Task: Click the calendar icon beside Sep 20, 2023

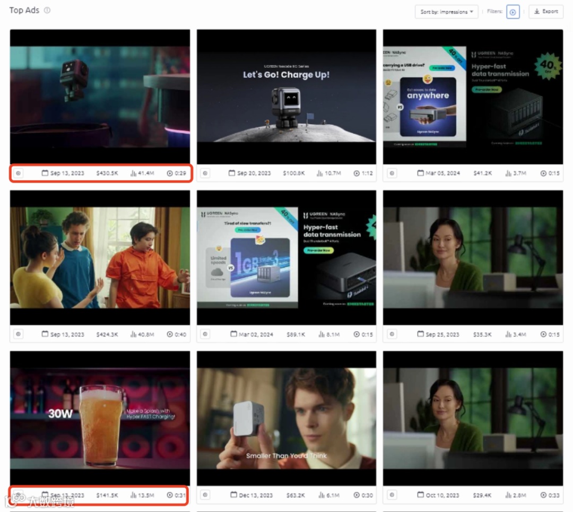Action: pyautogui.click(x=232, y=173)
